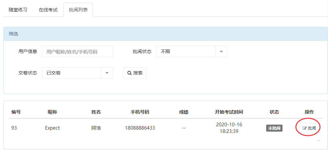Click the score cell showing --

[184, 128]
